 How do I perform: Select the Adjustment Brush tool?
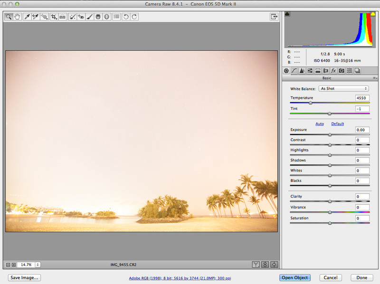[x=89, y=17]
